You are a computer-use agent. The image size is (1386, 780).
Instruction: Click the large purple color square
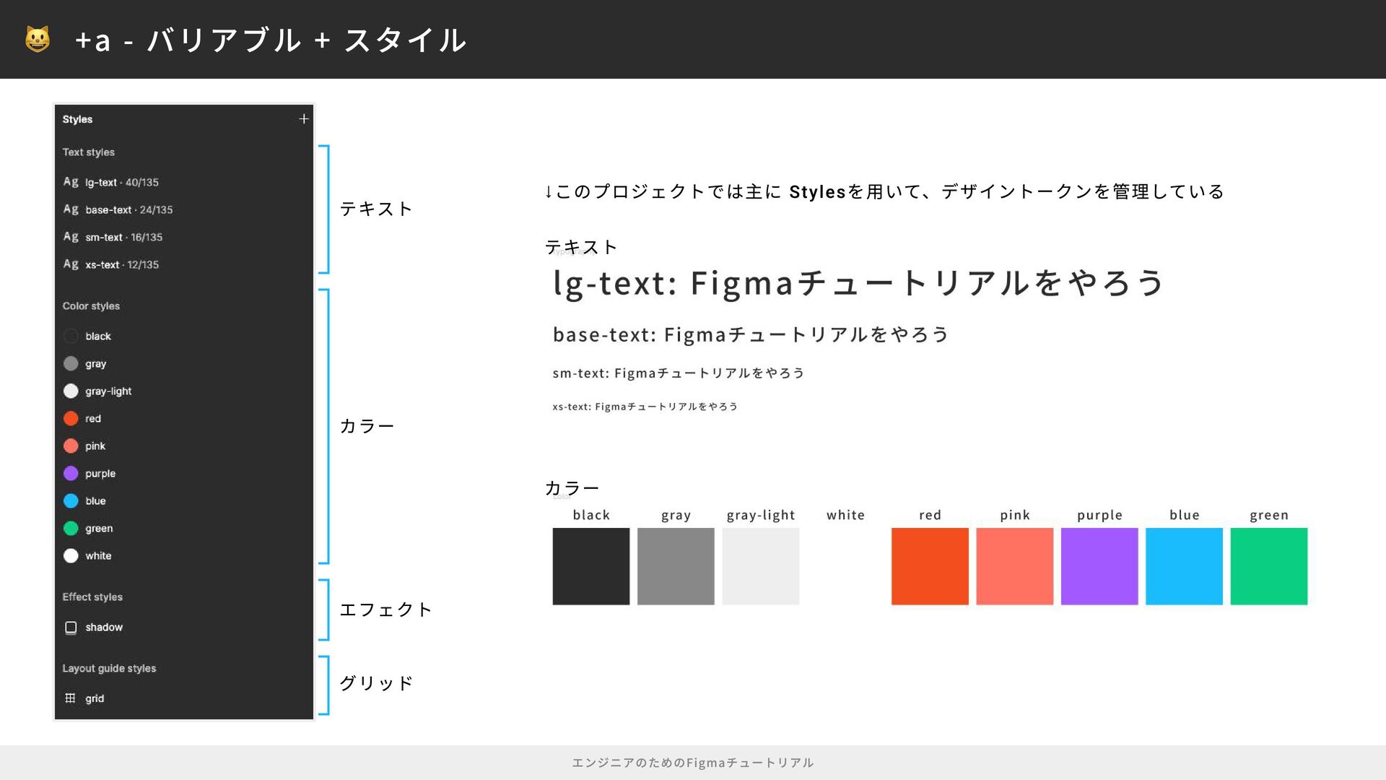[1099, 566]
